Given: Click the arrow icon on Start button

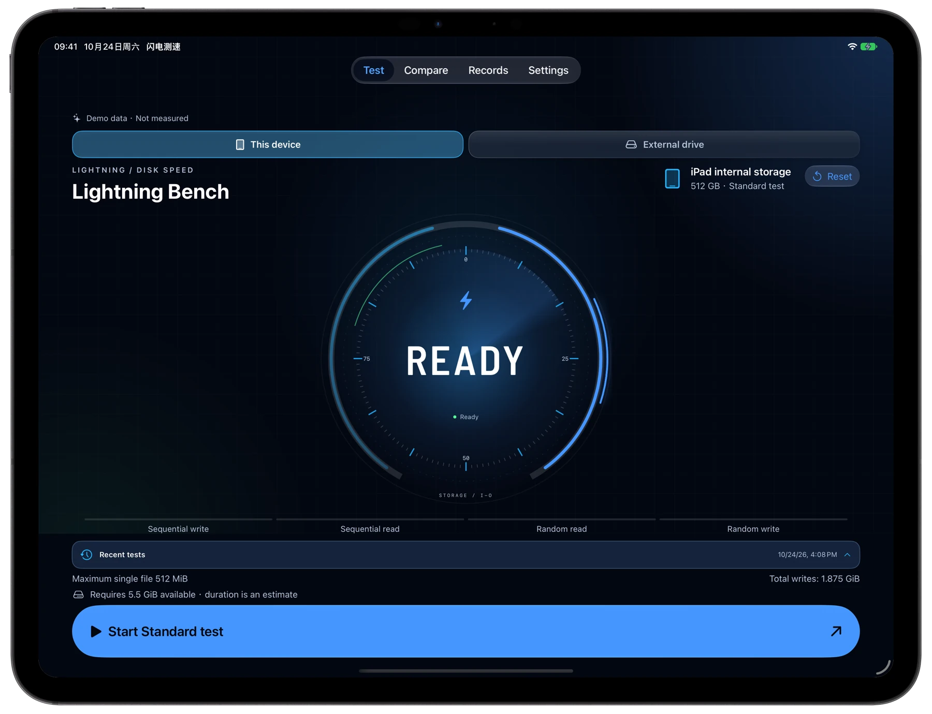Looking at the screenshot, I should [x=836, y=631].
